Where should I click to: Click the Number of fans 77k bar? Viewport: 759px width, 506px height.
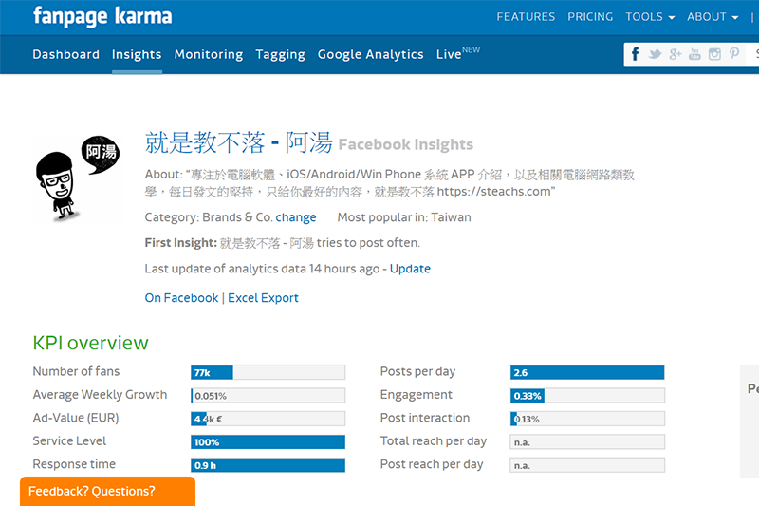[268, 372]
